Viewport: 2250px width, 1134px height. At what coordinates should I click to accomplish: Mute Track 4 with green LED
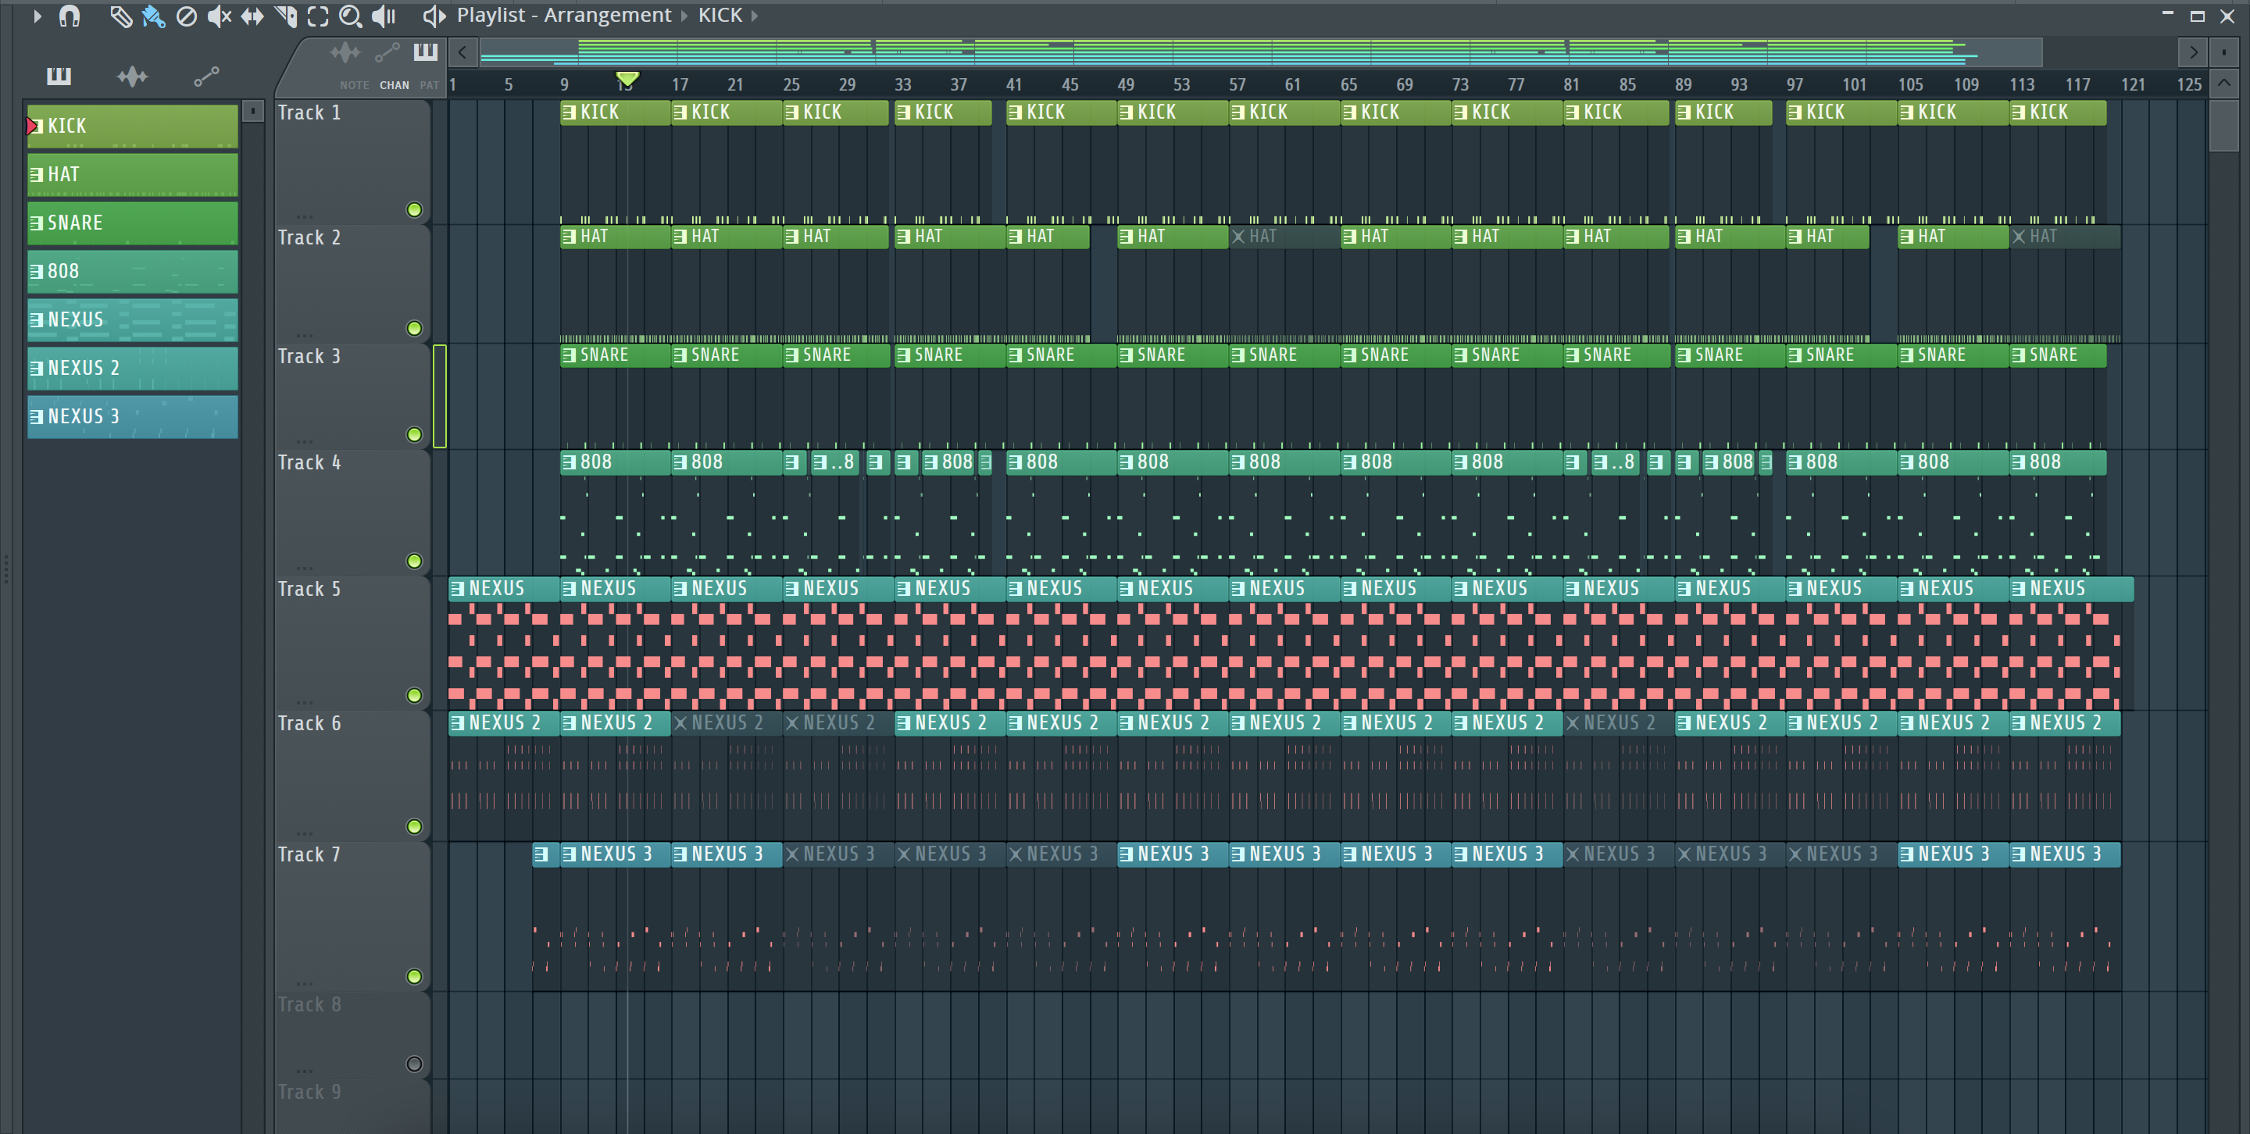coord(414,561)
